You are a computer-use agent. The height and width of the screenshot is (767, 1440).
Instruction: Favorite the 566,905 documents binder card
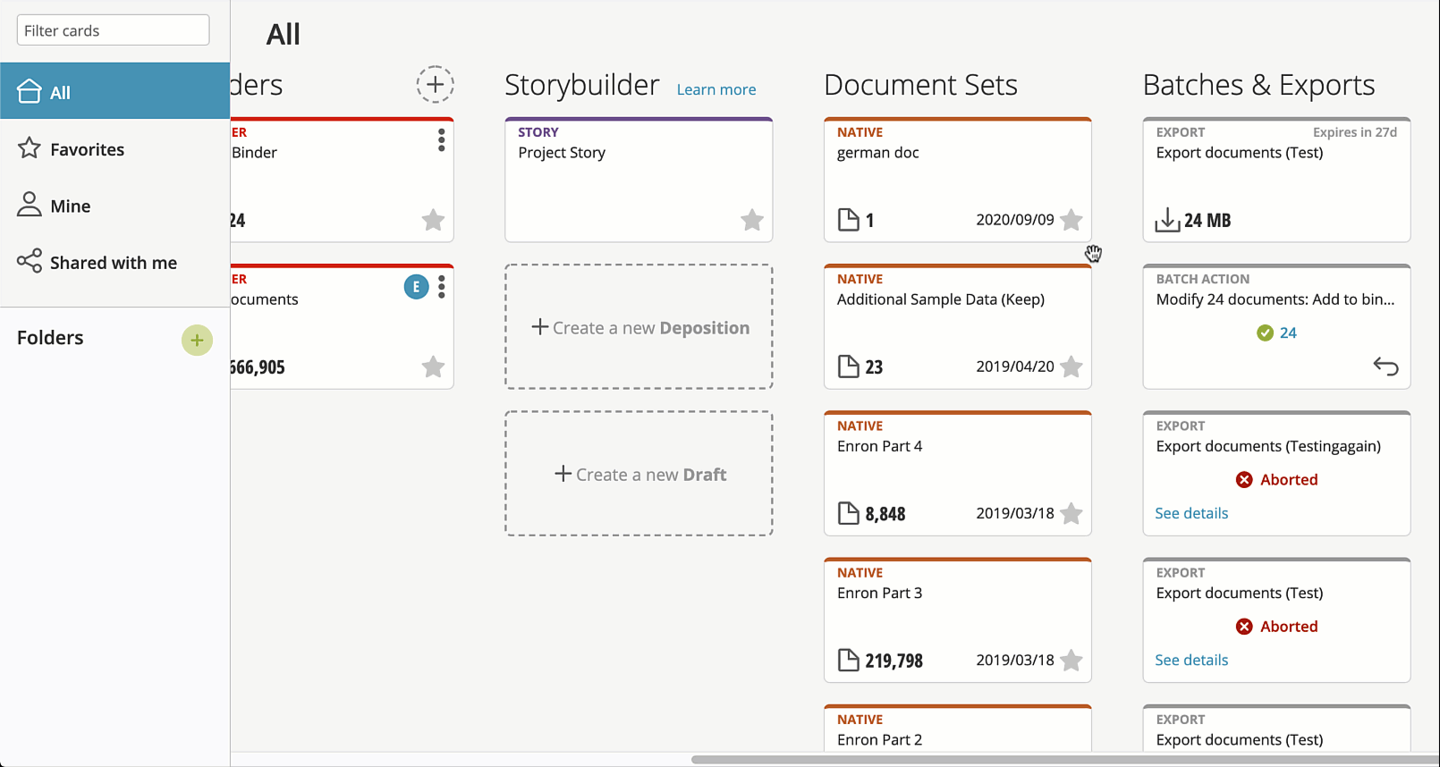[433, 367]
